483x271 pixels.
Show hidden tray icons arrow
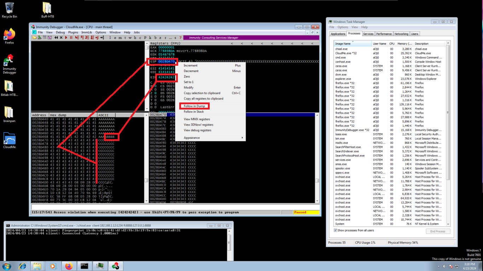coord(439,266)
